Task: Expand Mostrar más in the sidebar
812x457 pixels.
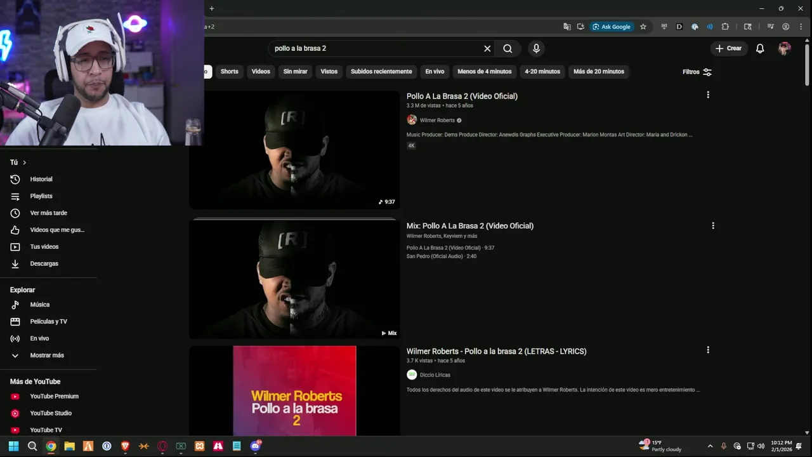Action: tap(48, 355)
